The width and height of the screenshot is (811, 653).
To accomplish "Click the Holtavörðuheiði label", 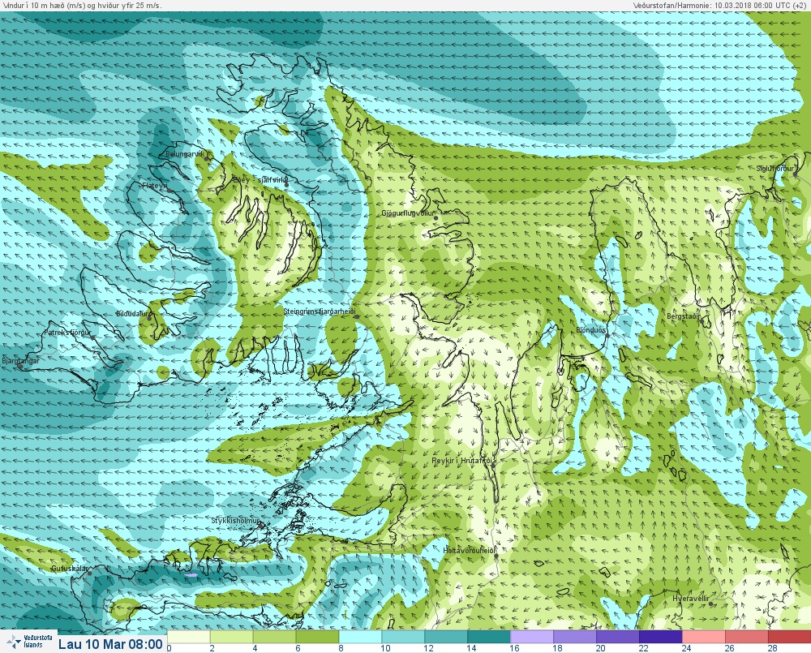I will (x=469, y=551).
